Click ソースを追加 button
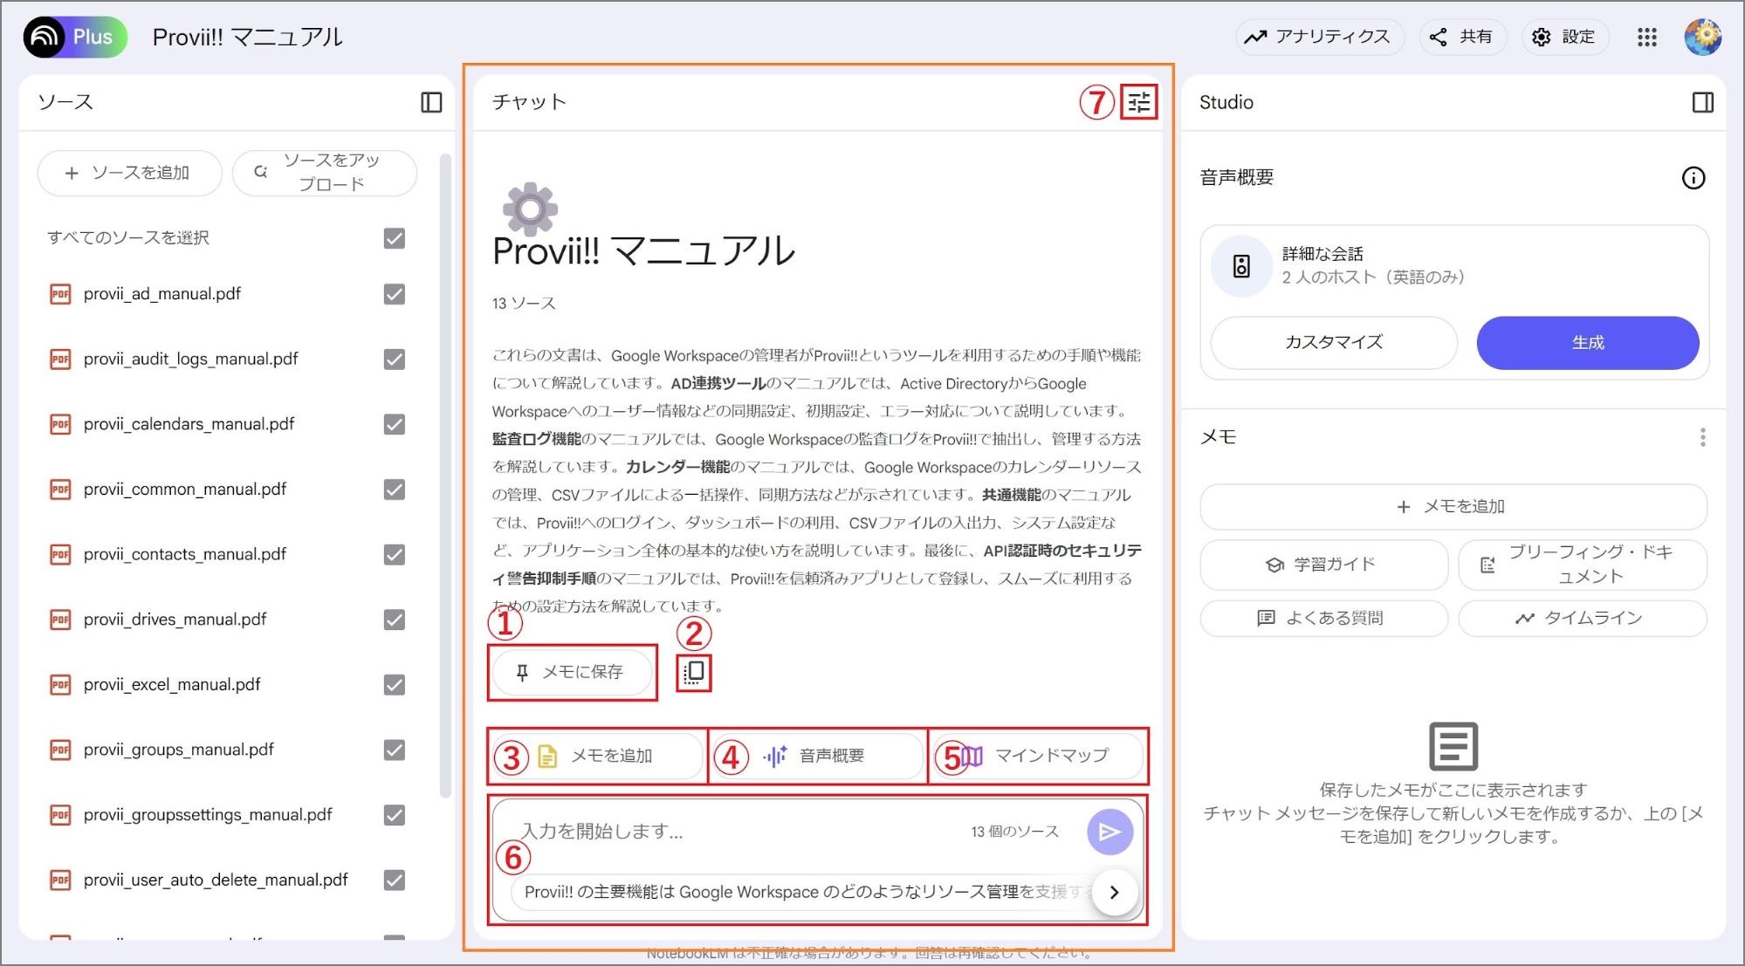The height and width of the screenshot is (966, 1745). click(x=129, y=173)
